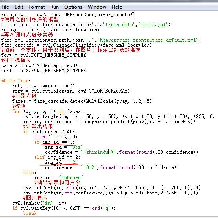Click the 'cv2.rectangle(im,' line
The width and height of the screenshot is (218, 218).
pos(118,116)
